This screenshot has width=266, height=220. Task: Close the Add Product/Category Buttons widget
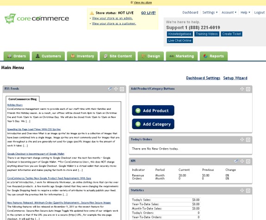click(x=248, y=89)
